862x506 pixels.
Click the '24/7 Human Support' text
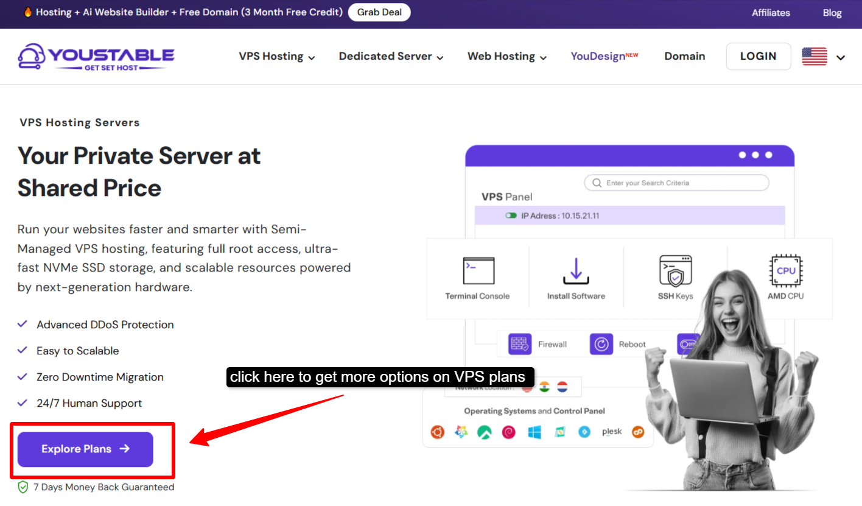click(89, 403)
